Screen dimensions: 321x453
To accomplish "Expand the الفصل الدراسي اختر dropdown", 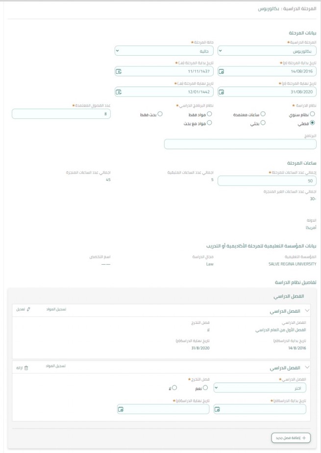I will 260,388.
